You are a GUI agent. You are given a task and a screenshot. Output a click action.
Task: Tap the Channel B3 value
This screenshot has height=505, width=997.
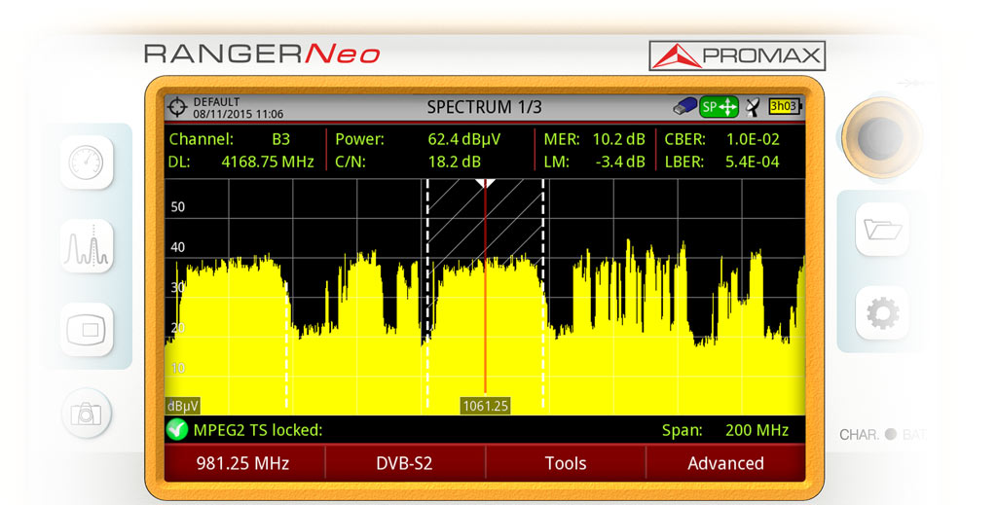coord(280,140)
